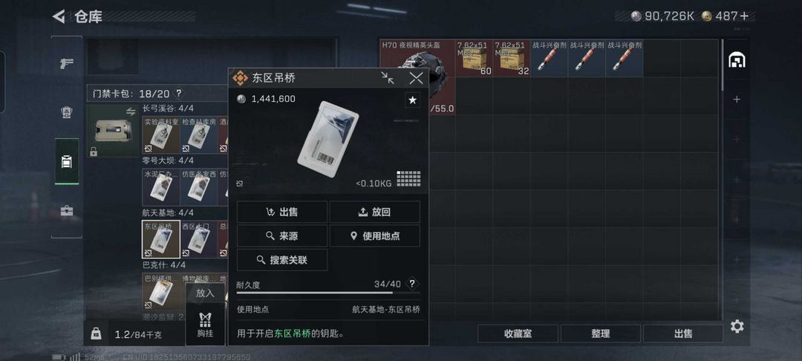Image resolution: width=802 pixels, height=361 pixels.
Task: Open the 收藏室 collection room tab
Action: [518, 334]
